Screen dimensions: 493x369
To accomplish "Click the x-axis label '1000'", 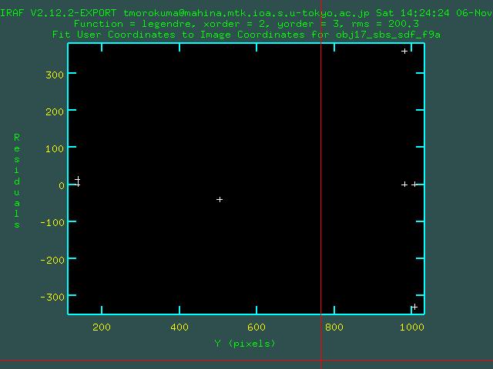I will (412, 327).
